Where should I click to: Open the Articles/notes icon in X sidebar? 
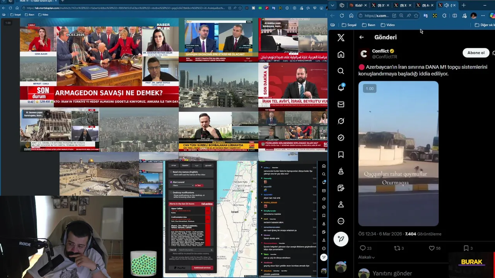click(341, 188)
